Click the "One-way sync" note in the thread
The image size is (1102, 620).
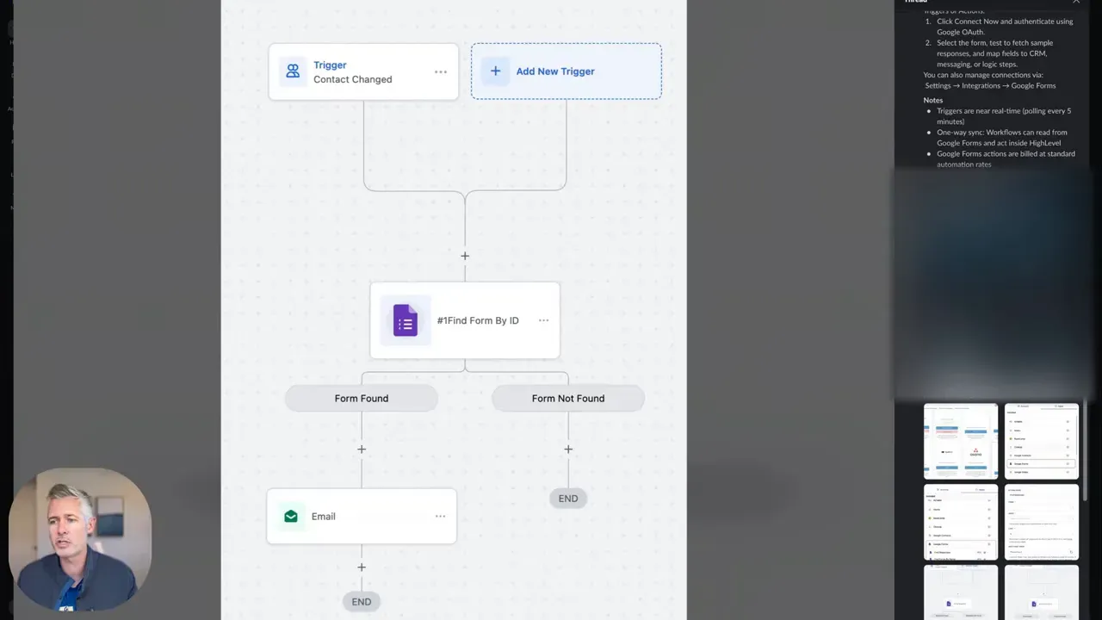point(1002,138)
